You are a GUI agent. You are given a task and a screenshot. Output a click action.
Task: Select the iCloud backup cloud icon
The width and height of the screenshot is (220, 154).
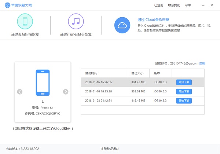[122, 25]
